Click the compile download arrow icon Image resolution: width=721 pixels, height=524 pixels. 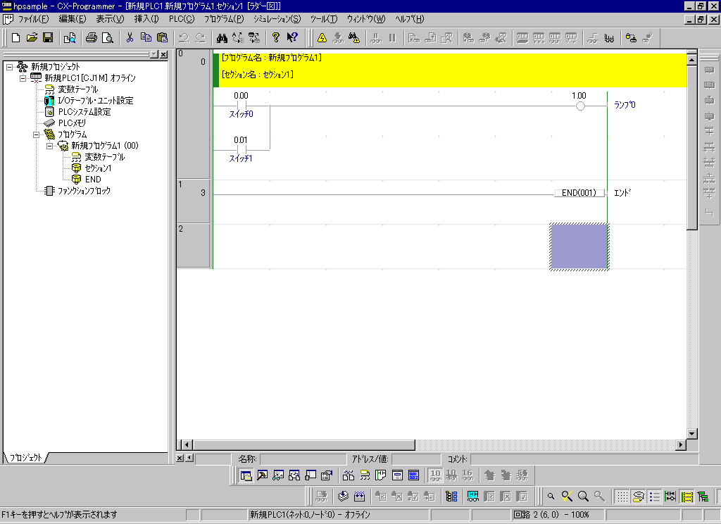343,497
